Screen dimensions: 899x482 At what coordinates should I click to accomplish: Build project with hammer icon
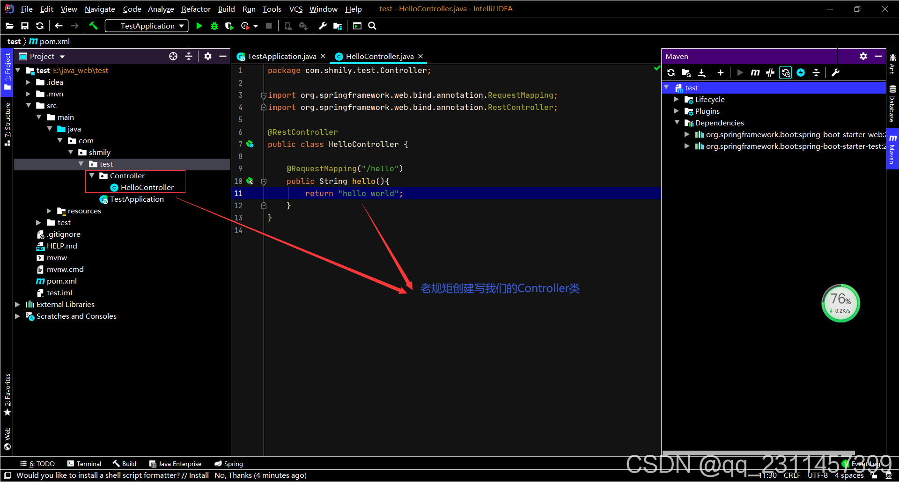pos(94,26)
